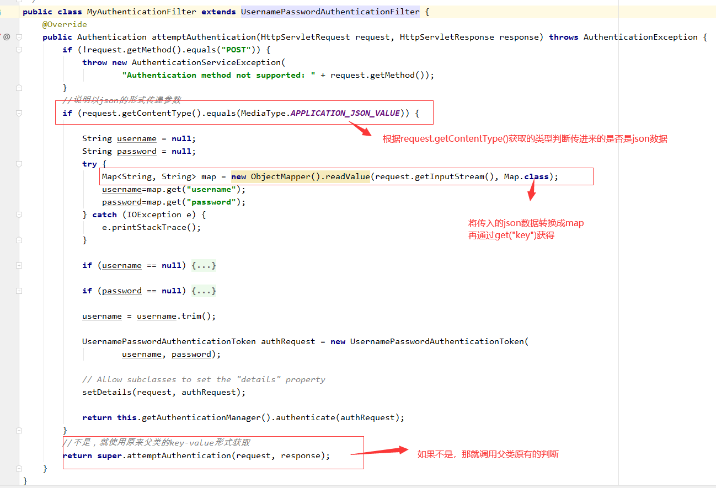The width and height of the screenshot is (716, 488).
Task: Select the highlighted UsernamePasswordAuthenticationFilter name
Action: click(330, 11)
